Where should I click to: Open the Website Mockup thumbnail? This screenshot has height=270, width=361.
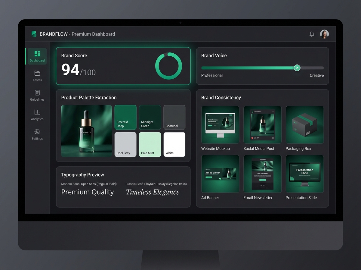[220, 124]
